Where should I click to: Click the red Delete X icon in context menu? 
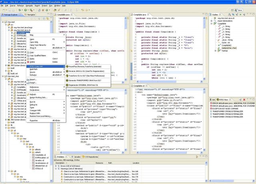click(28, 62)
